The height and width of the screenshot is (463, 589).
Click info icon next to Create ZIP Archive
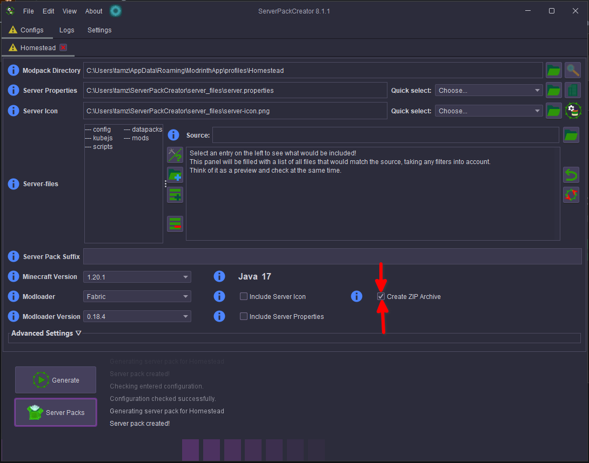(357, 296)
